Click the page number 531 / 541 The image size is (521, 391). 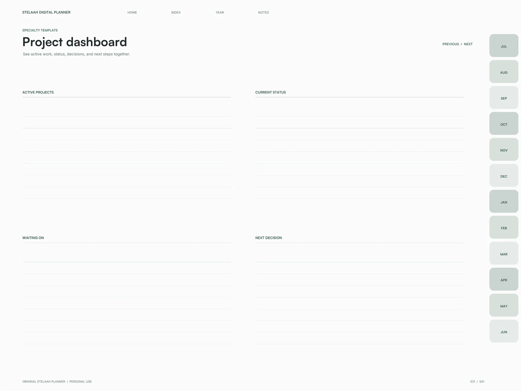pyautogui.click(x=477, y=382)
